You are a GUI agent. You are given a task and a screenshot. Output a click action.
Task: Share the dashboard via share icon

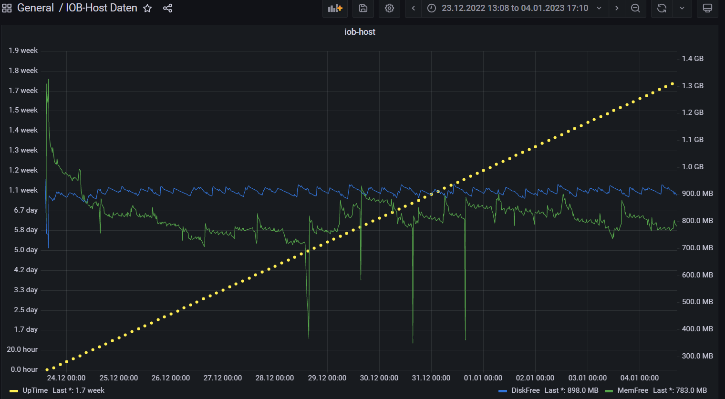167,8
